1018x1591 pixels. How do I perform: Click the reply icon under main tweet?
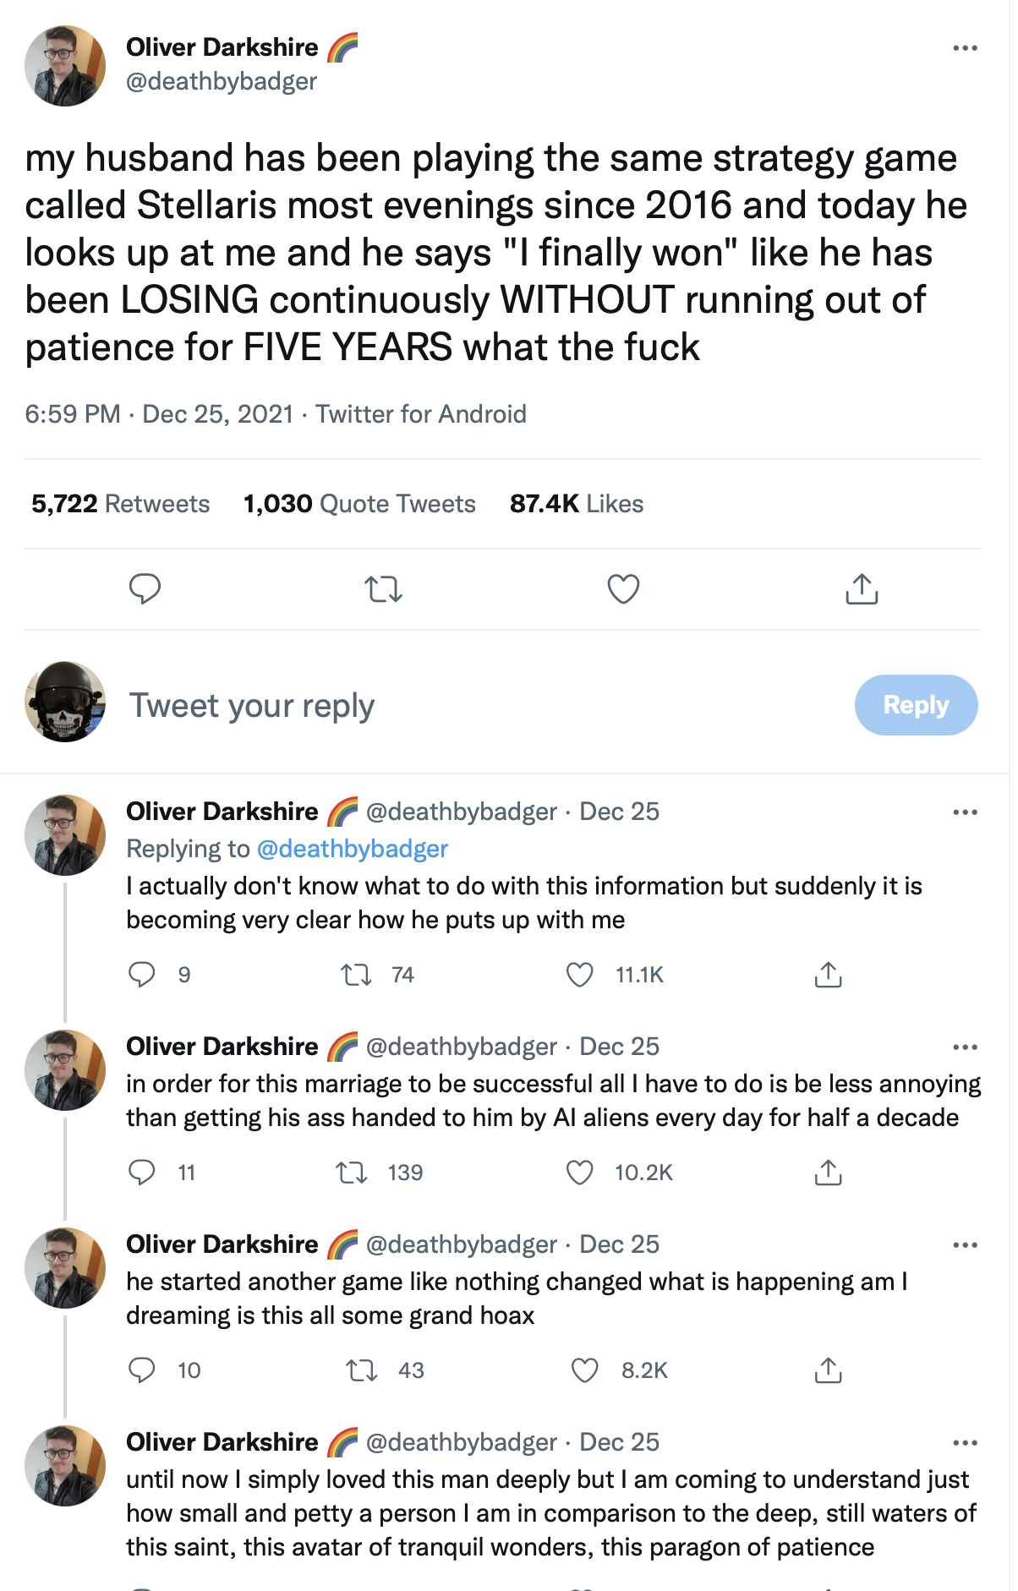point(145,588)
